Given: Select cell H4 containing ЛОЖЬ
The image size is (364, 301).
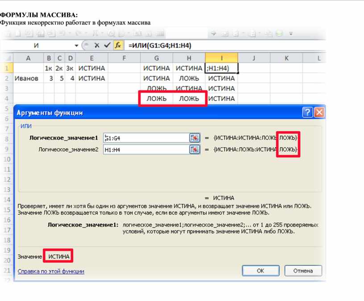Looking at the screenshot, I should coord(189,98).
